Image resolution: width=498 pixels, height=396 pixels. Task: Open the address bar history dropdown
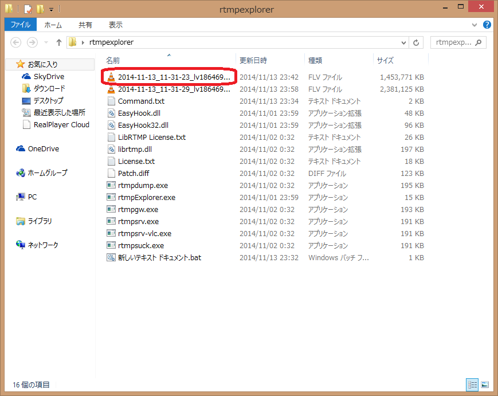(x=403, y=42)
